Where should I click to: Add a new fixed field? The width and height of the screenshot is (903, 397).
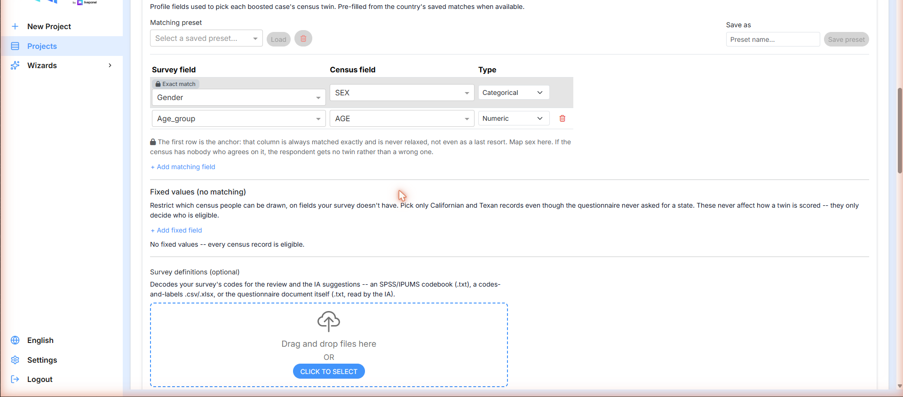coord(176,230)
